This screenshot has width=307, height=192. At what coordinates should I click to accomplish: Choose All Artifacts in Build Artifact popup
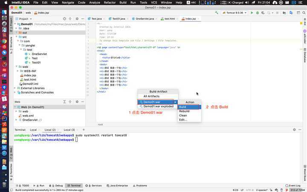point(151,96)
